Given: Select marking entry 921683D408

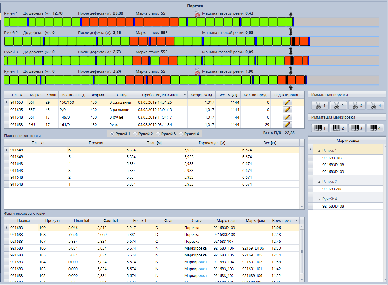Looking at the screenshot, I should (333, 206).
